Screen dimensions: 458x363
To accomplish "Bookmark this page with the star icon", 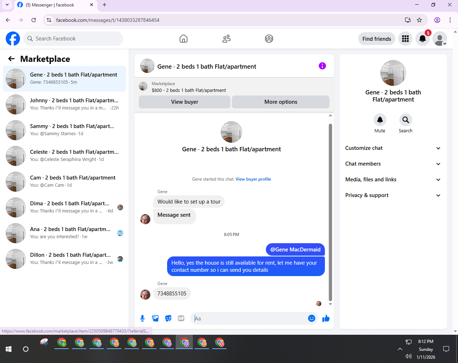I will 419,20.
